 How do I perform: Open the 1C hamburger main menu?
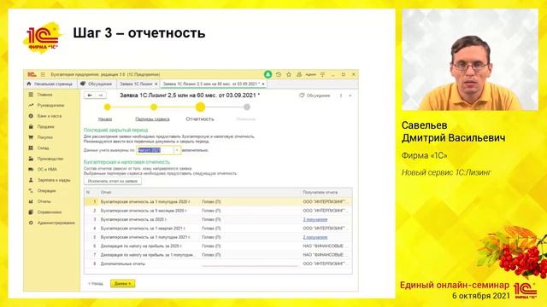[43, 74]
